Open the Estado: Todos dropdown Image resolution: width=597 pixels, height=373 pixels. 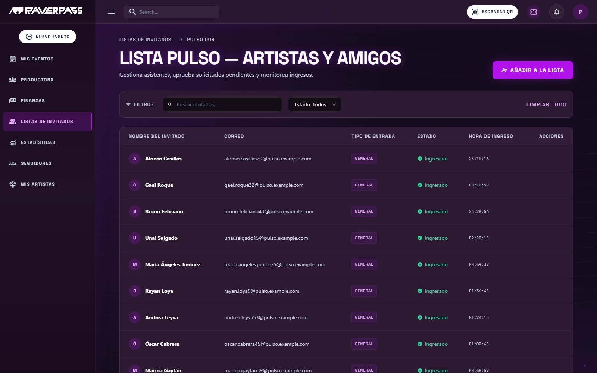point(315,104)
